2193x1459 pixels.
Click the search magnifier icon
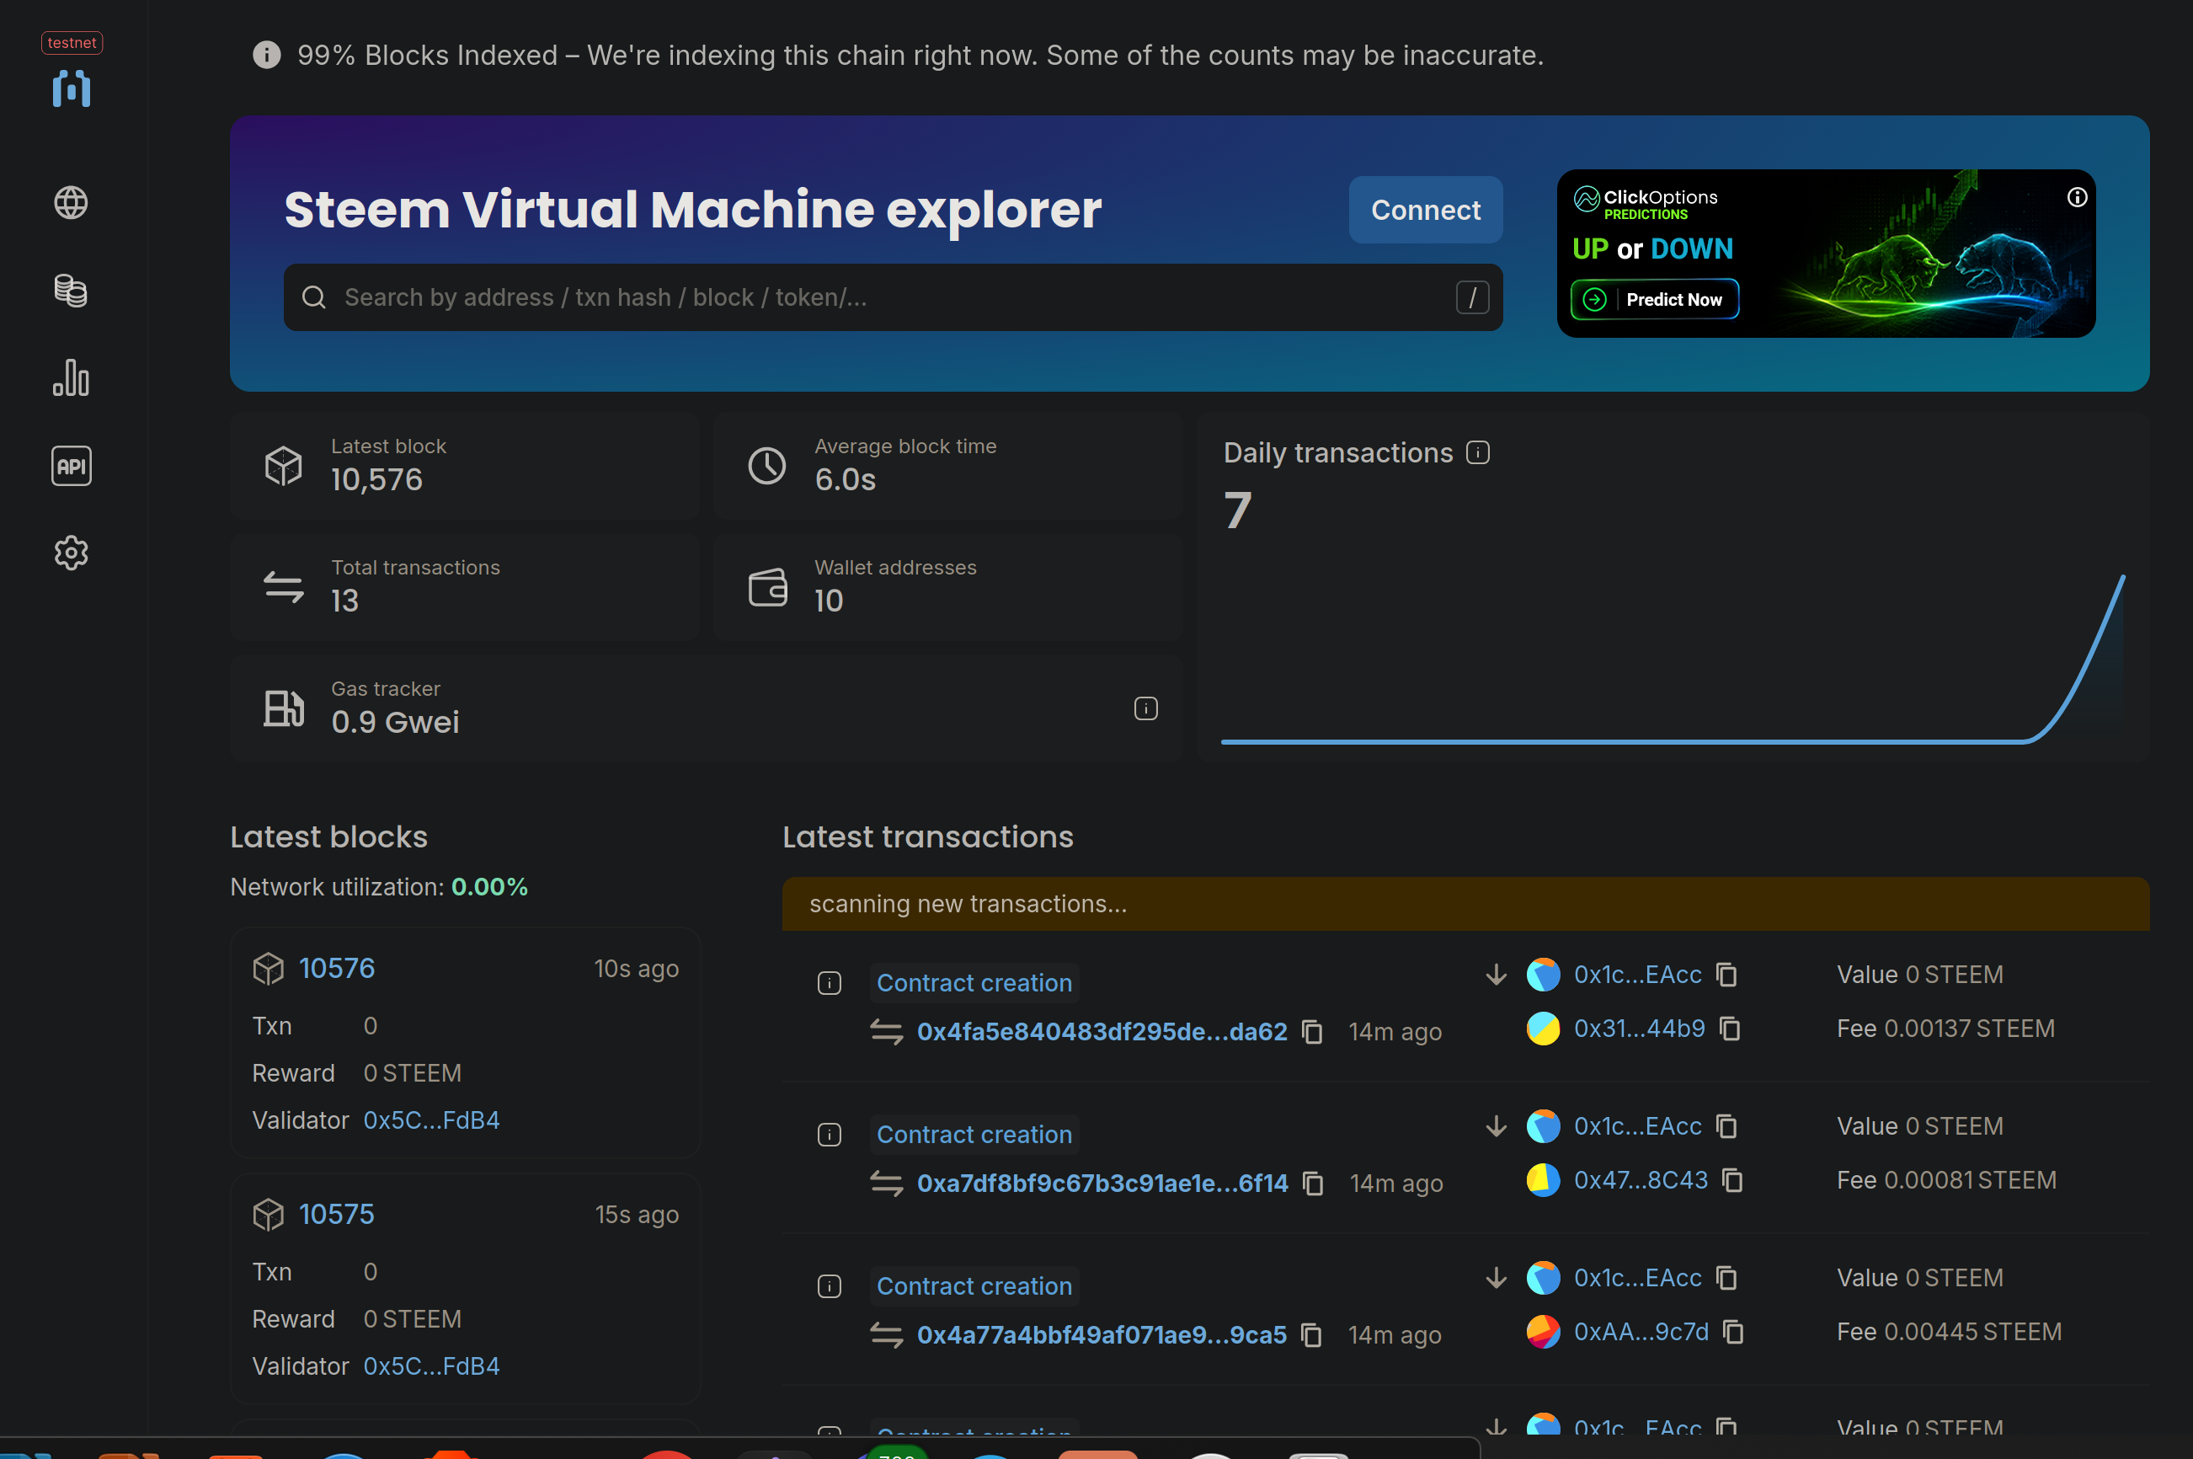click(x=313, y=297)
